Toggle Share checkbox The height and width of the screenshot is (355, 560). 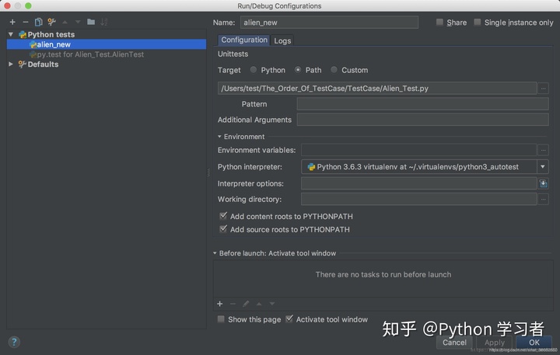(x=439, y=22)
